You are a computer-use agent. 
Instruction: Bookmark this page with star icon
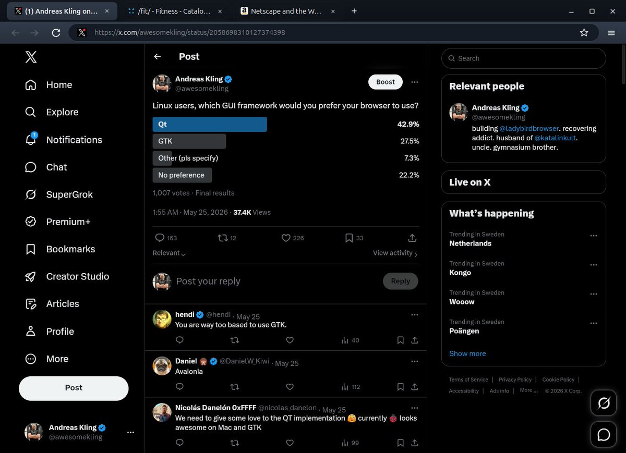coord(584,32)
